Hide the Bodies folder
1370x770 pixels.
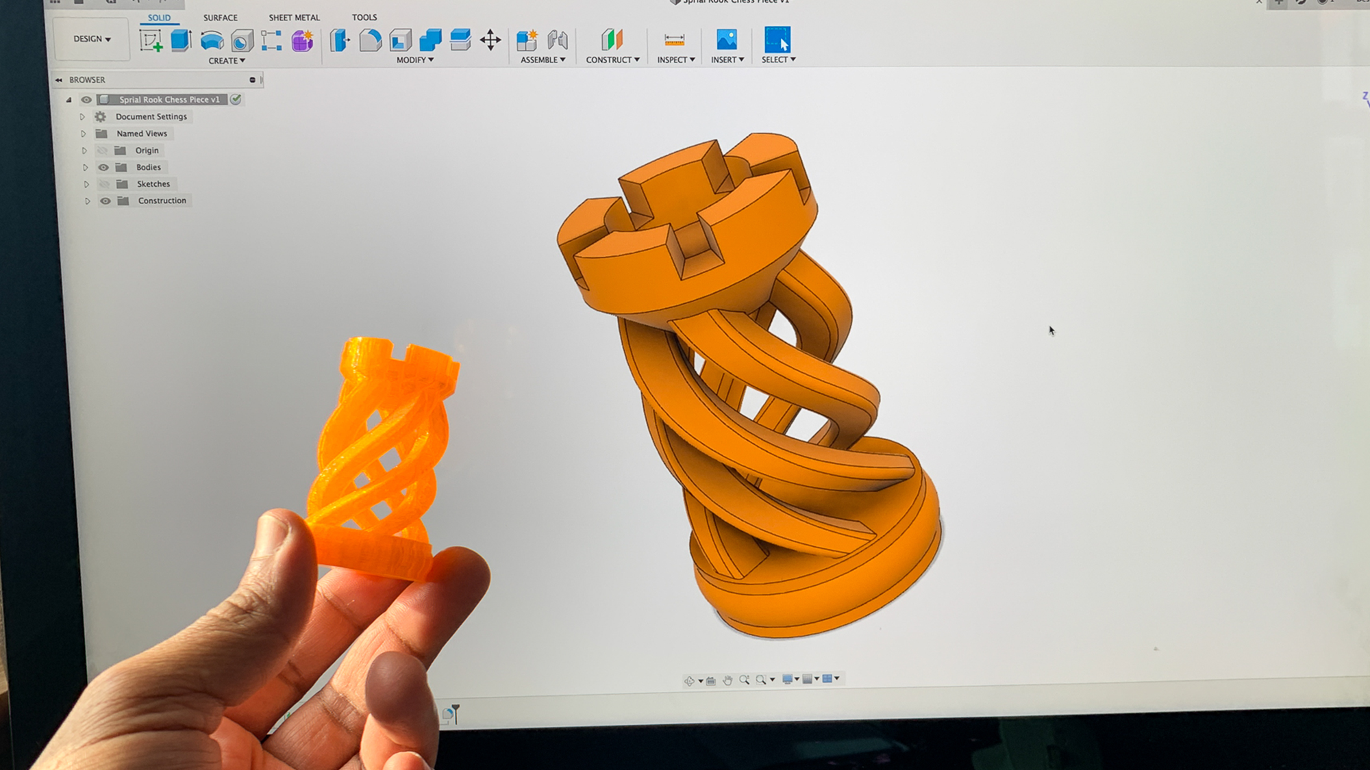point(103,168)
